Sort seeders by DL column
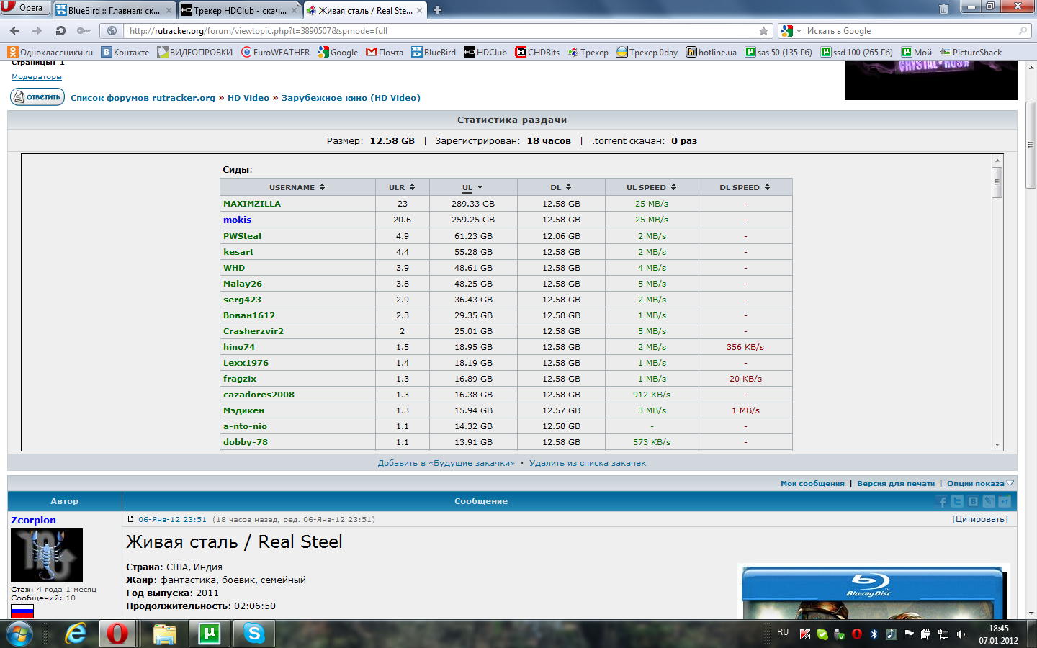 coord(561,187)
